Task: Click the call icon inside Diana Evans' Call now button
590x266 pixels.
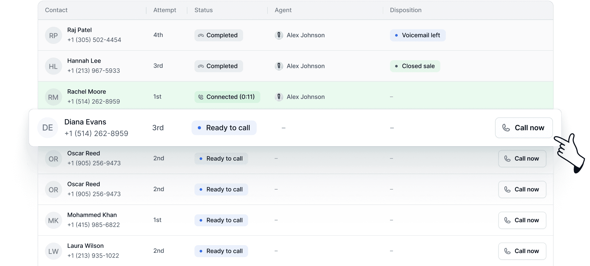Action: tap(506, 128)
